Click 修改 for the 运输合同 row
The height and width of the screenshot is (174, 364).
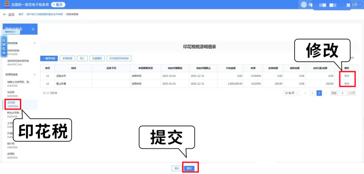(x=347, y=76)
